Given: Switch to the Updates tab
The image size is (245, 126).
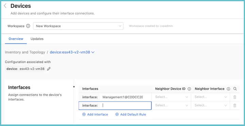Looking at the screenshot, I should pos(37,39).
